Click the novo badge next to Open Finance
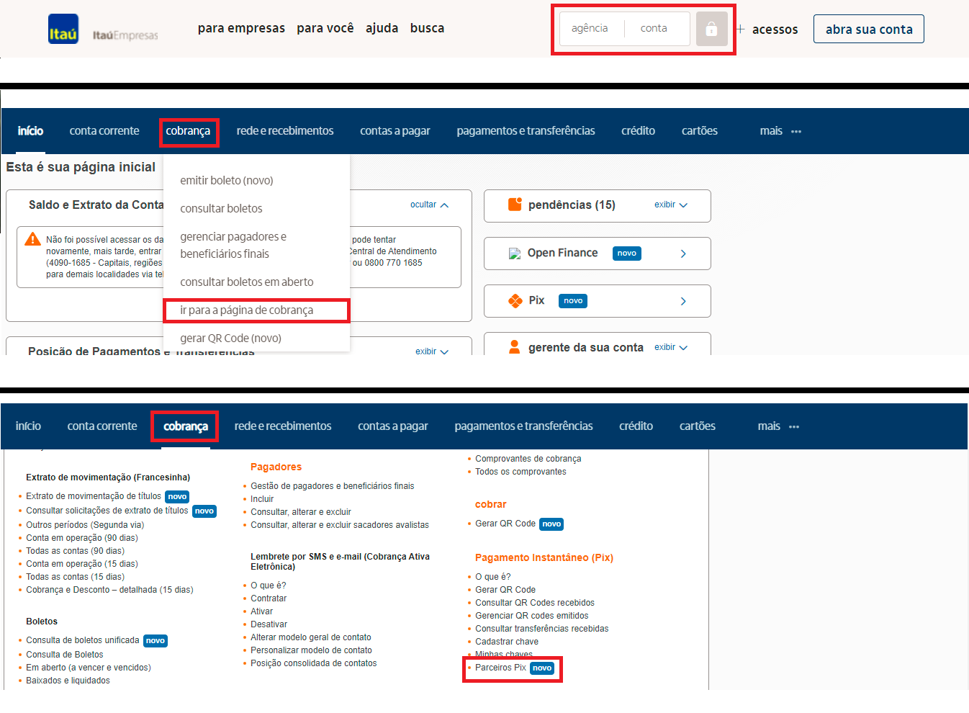Viewport: 969px width, 713px height. pyautogui.click(x=627, y=254)
